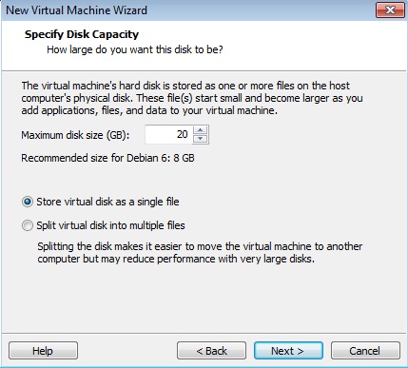Image resolution: width=408 pixels, height=368 pixels.
Task: Click the hard disk storage description paragraph
Action: (192, 98)
